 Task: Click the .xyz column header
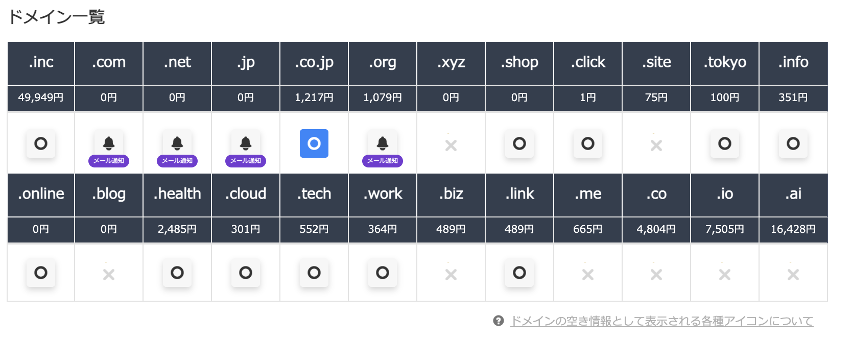[x=451, y=63]
